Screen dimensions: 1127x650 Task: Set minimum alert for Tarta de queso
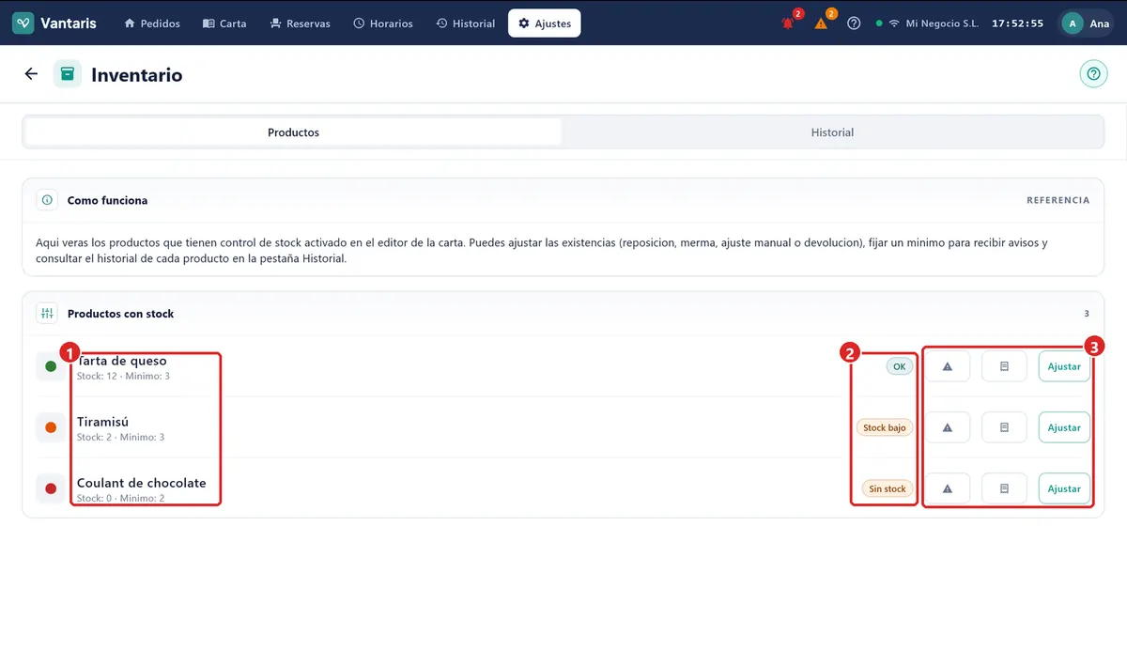click(x=948, y=366)
